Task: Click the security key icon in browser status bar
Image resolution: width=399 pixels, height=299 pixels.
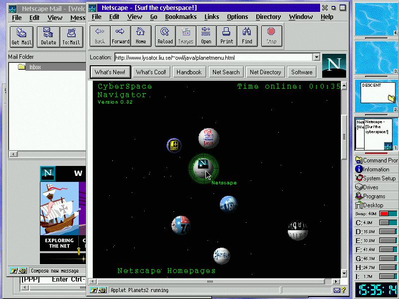Action: tap(98, 290)
